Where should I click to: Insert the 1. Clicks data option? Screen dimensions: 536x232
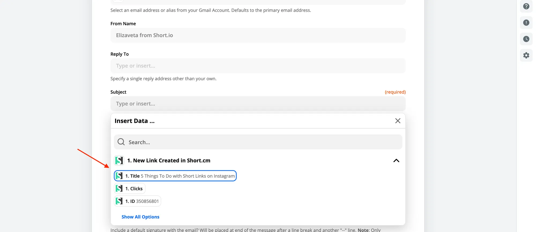130,189
